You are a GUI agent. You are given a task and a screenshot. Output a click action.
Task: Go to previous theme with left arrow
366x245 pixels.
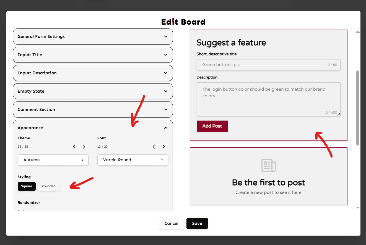74,147
